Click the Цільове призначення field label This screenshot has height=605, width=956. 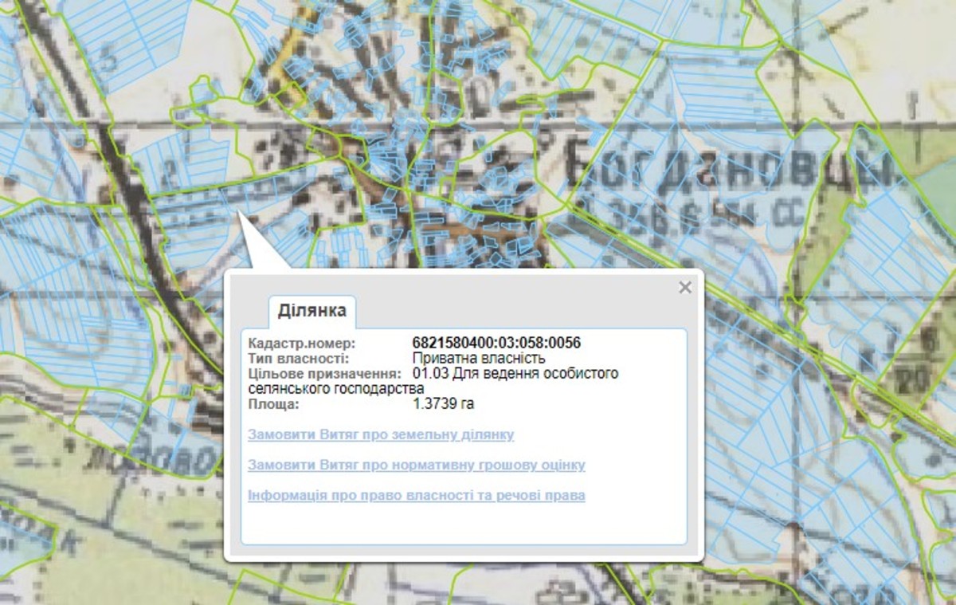click(x=323, y=373)
